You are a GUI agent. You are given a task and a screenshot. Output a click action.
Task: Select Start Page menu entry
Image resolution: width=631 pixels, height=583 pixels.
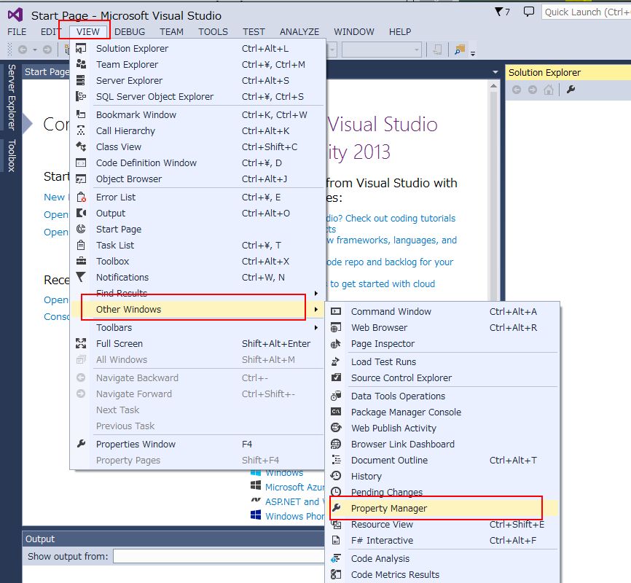197,229
